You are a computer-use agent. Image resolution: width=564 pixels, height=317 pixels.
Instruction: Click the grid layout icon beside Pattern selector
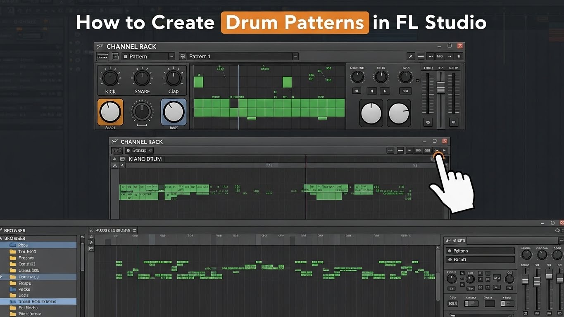[x=116, y=57]
